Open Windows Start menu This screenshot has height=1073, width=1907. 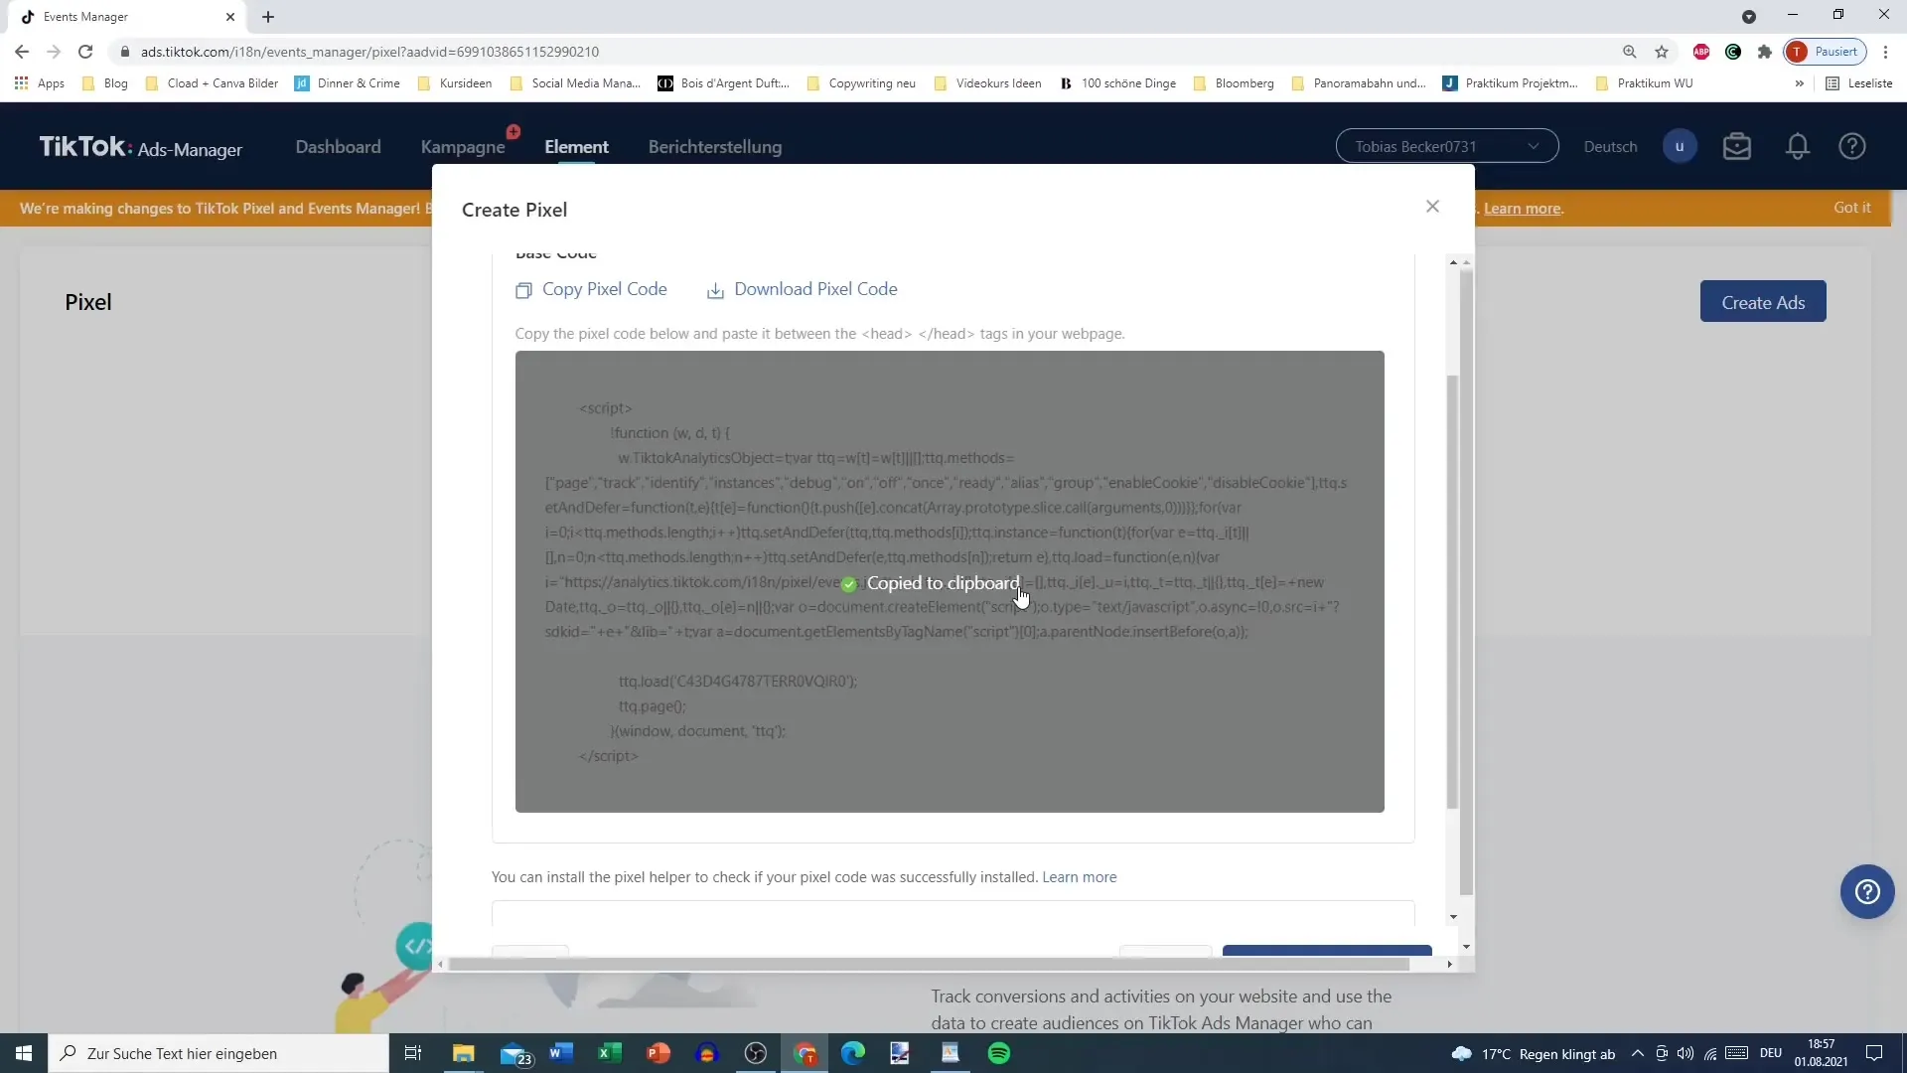tap(24, 1053)
